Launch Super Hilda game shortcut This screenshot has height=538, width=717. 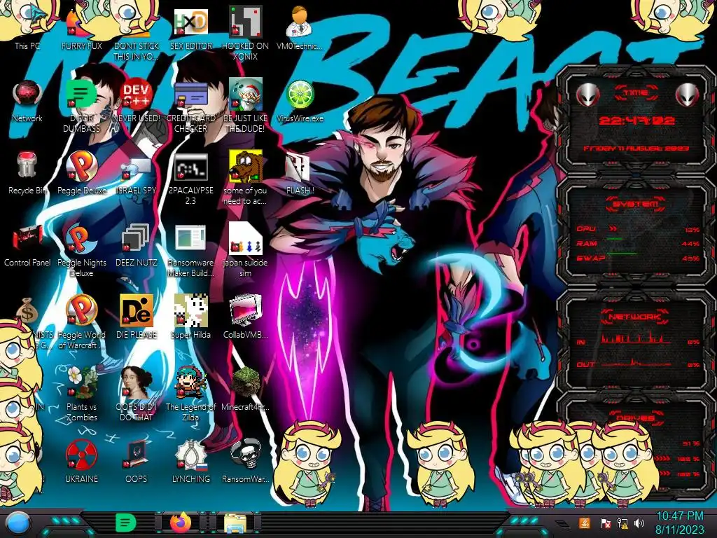(190, 317)
